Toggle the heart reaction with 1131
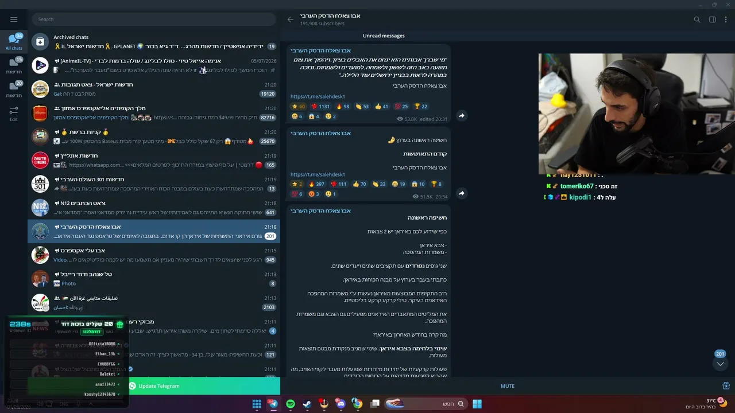735x413 pixels. click(320, 106)
